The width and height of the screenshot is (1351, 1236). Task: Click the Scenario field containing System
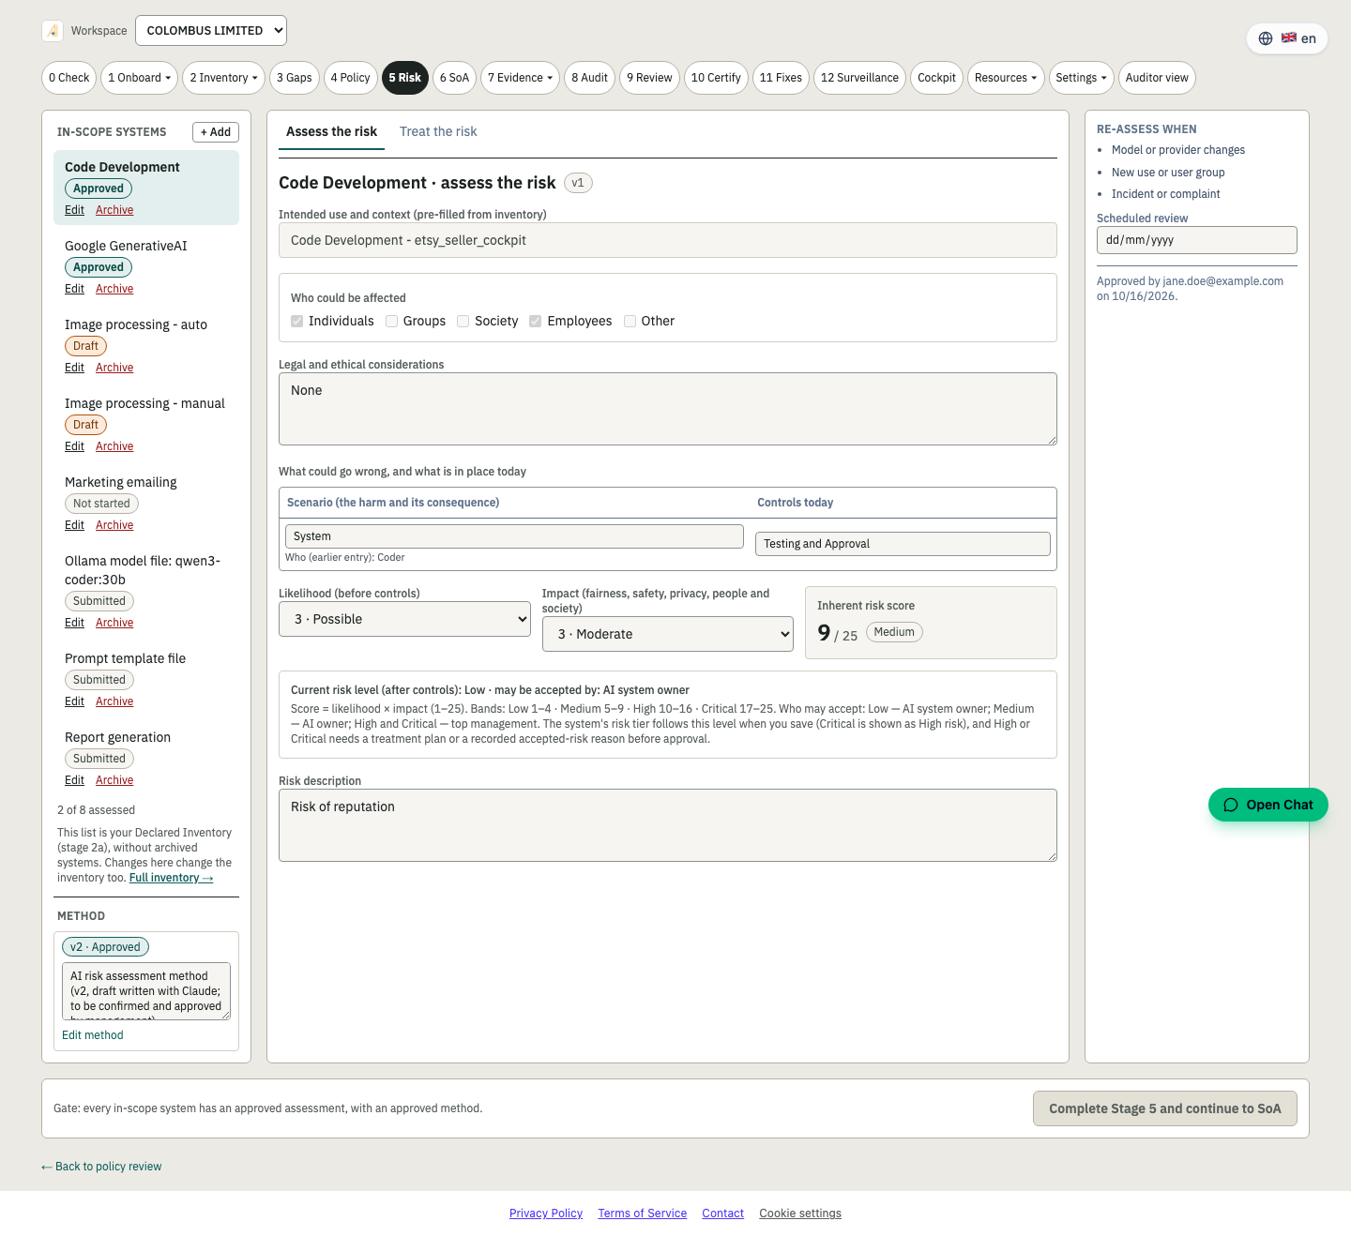point(514,536)
